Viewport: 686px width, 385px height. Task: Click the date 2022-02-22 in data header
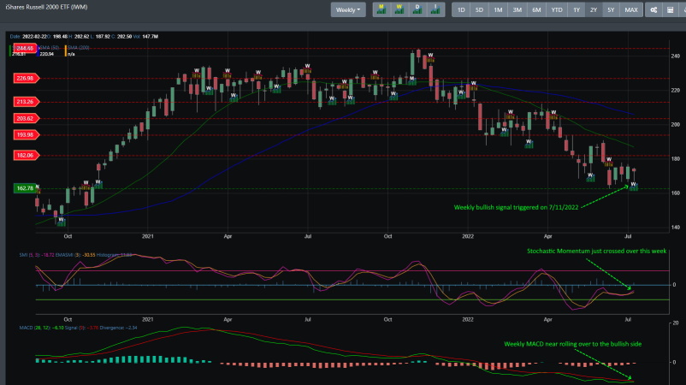click(34, 36)
